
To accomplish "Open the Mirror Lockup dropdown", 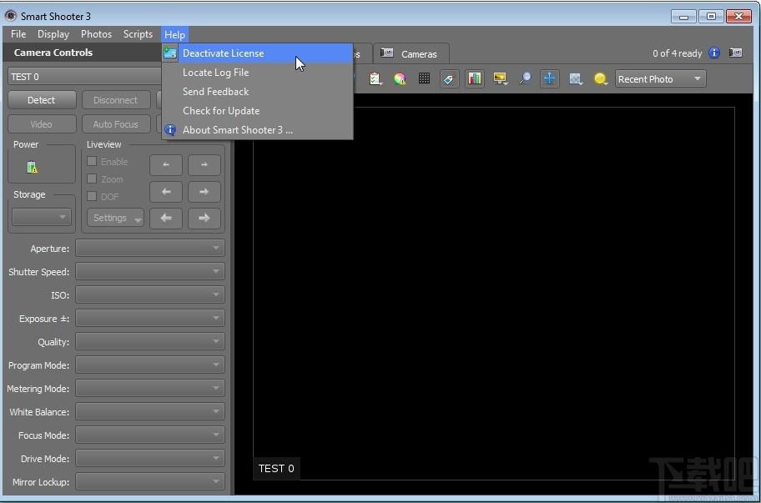I will 150,481.
